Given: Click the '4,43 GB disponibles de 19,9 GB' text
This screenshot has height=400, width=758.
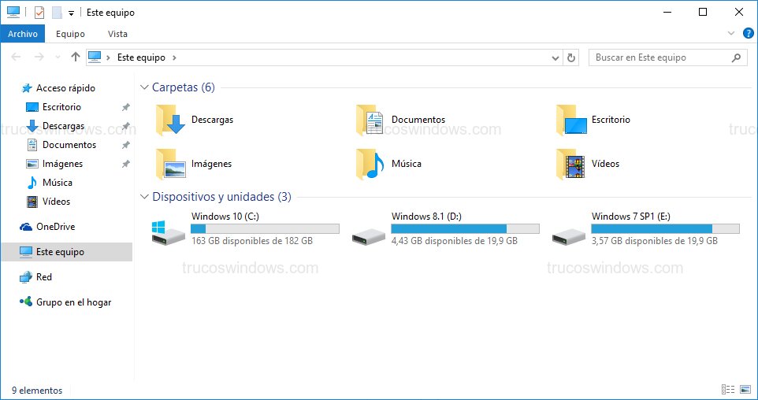Looking at the screenshot, I should [455, 241].
